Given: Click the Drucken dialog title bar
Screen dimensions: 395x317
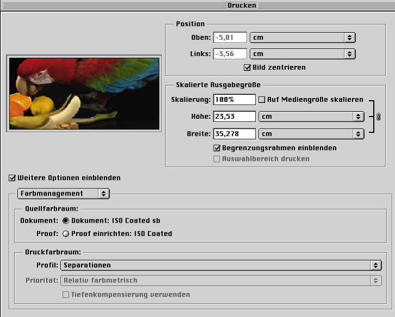Looking at the screenshot, I should click(x=197, y=5).
